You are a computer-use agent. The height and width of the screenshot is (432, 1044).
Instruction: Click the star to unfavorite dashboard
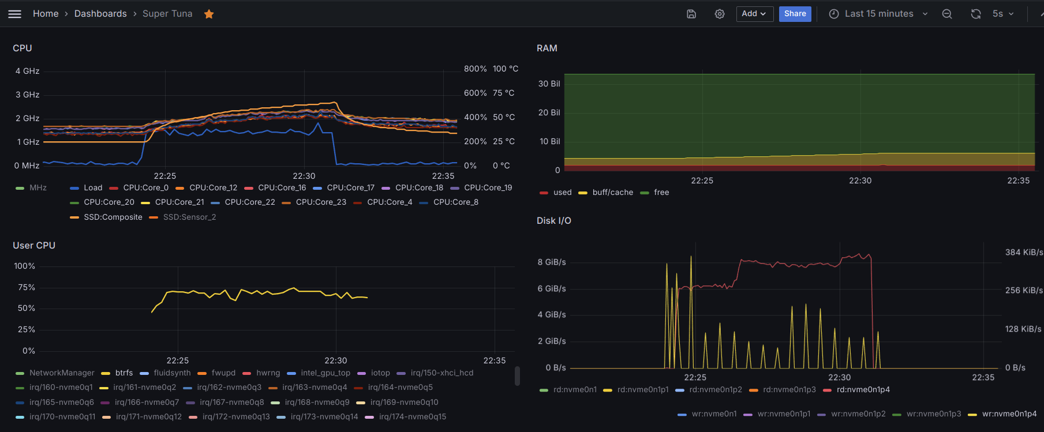pyautogui.click(x=209, y=14)
